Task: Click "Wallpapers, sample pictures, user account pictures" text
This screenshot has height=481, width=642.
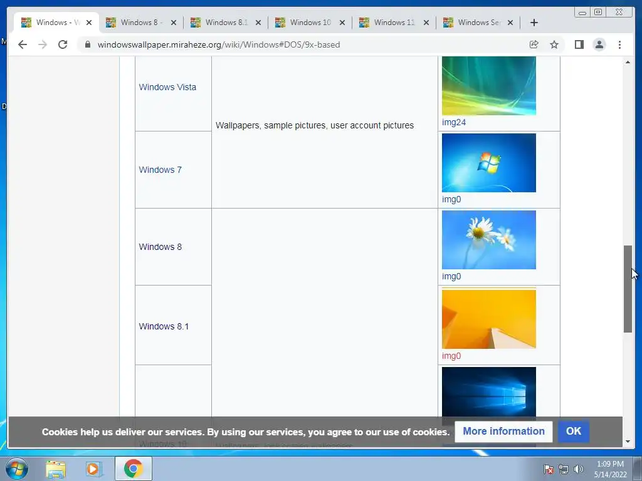Action: (x=315, y=125)
